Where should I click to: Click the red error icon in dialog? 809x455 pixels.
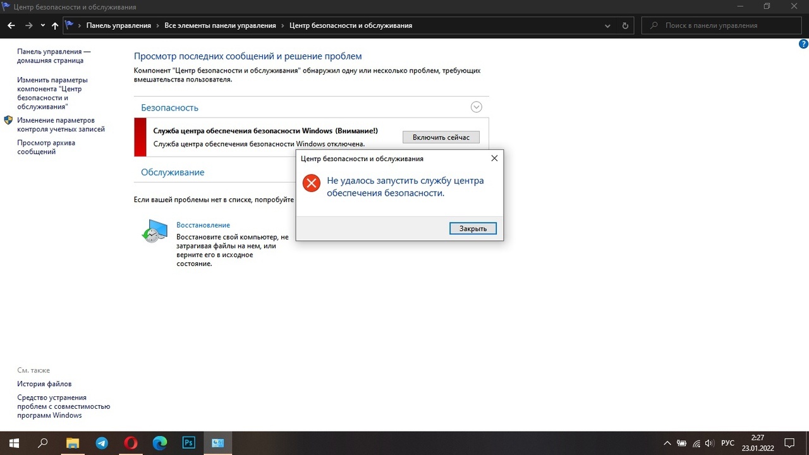311,183
